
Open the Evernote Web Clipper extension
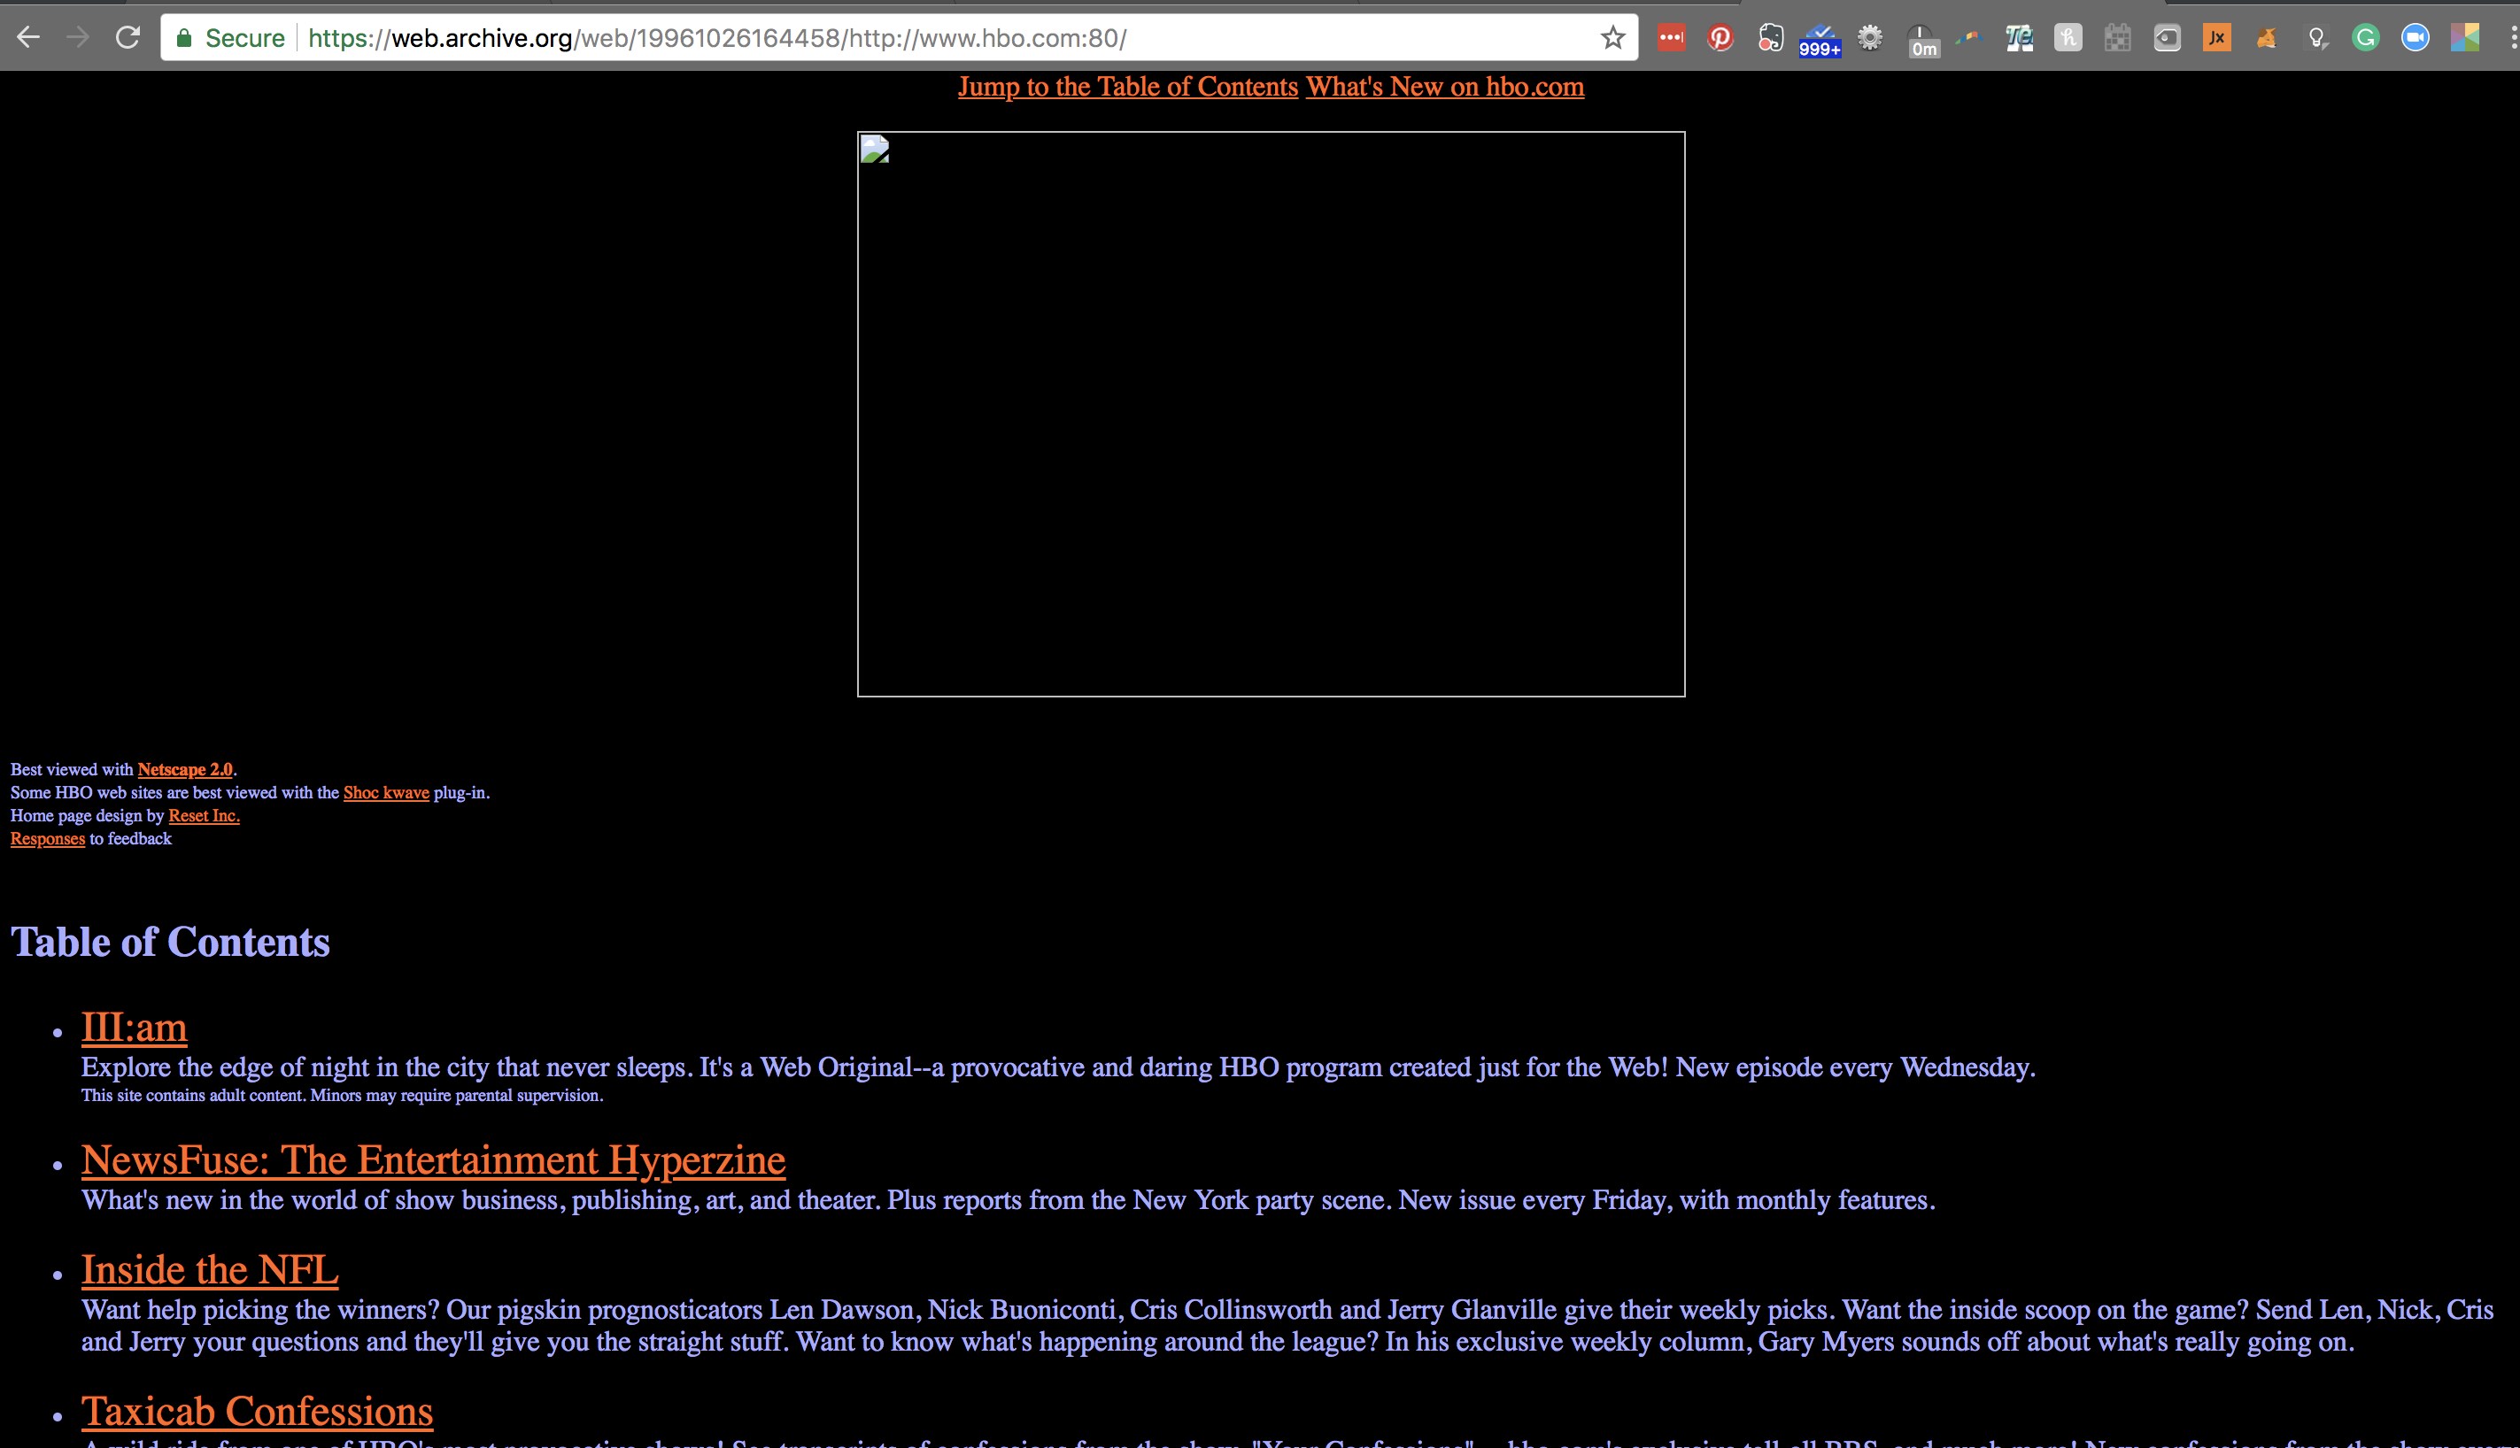click(1772, 37)
